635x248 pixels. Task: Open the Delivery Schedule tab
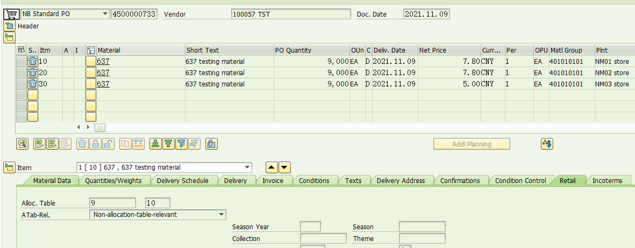click(x=183, y=180)
